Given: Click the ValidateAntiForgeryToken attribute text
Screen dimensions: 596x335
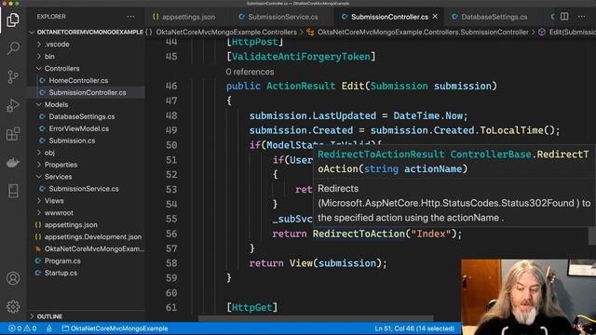Looking at the screenshot, I should pyautogui.click(x=301, y=57).
